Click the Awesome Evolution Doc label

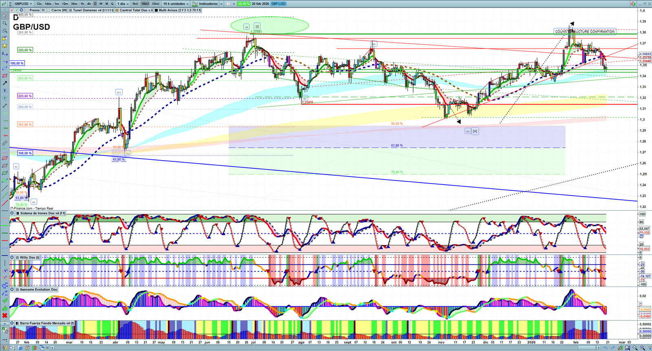coord(38,289)
